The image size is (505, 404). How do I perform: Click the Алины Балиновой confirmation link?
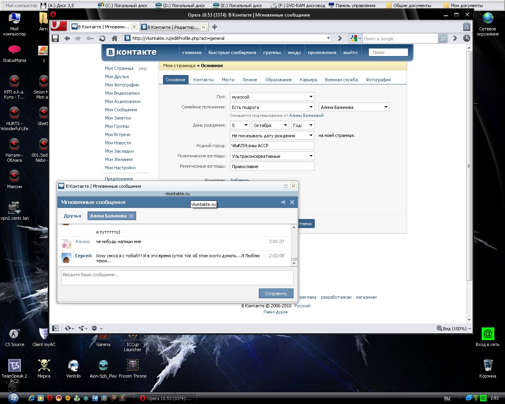coord(307,116)
